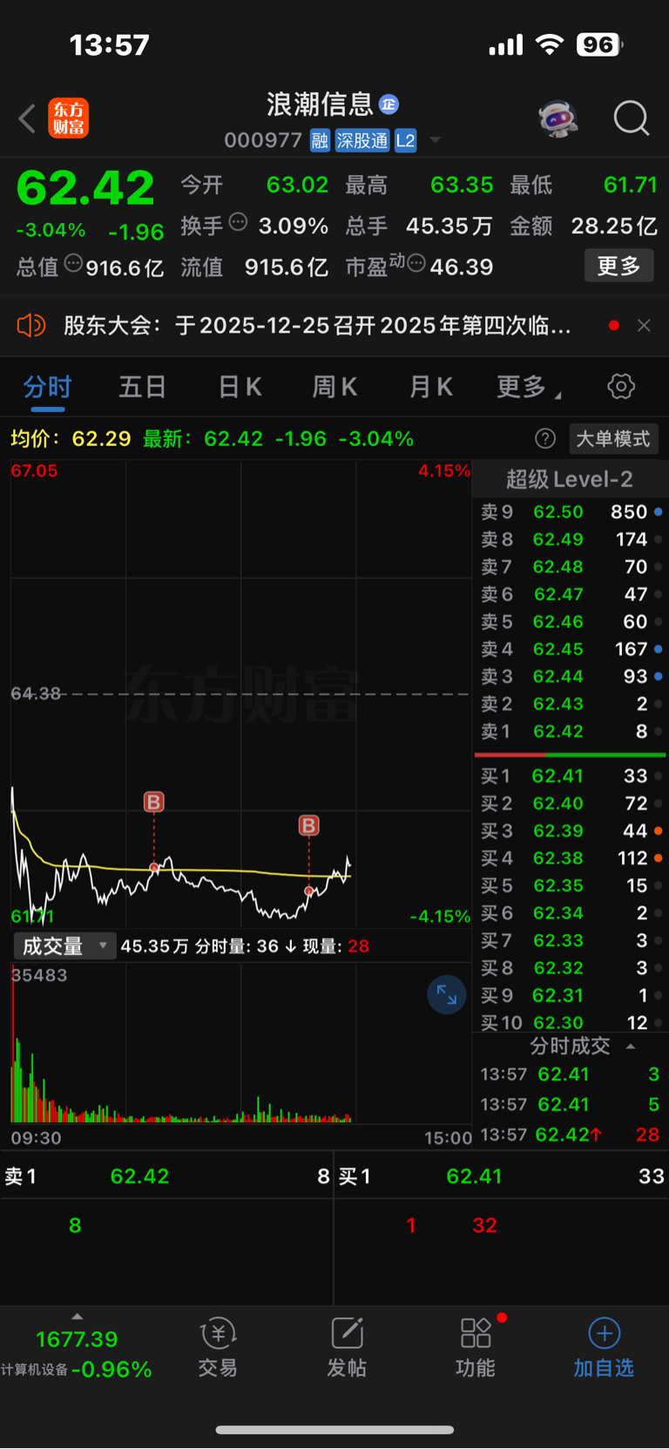Tap the 13:57 clock in status bar
669x1449 pixels.
pyautogui.click(x=110, y=44)
